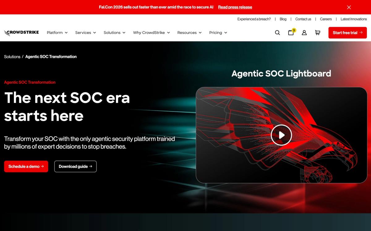
Task: Dismiss the red Fal.Con announcement banner
Action: click(x=349, y=7)
